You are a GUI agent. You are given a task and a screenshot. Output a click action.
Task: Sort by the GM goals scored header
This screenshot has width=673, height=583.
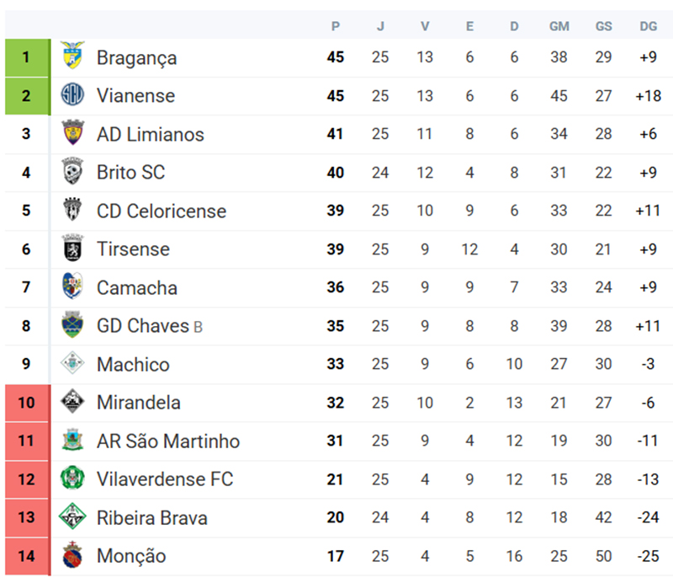[559, 26]
